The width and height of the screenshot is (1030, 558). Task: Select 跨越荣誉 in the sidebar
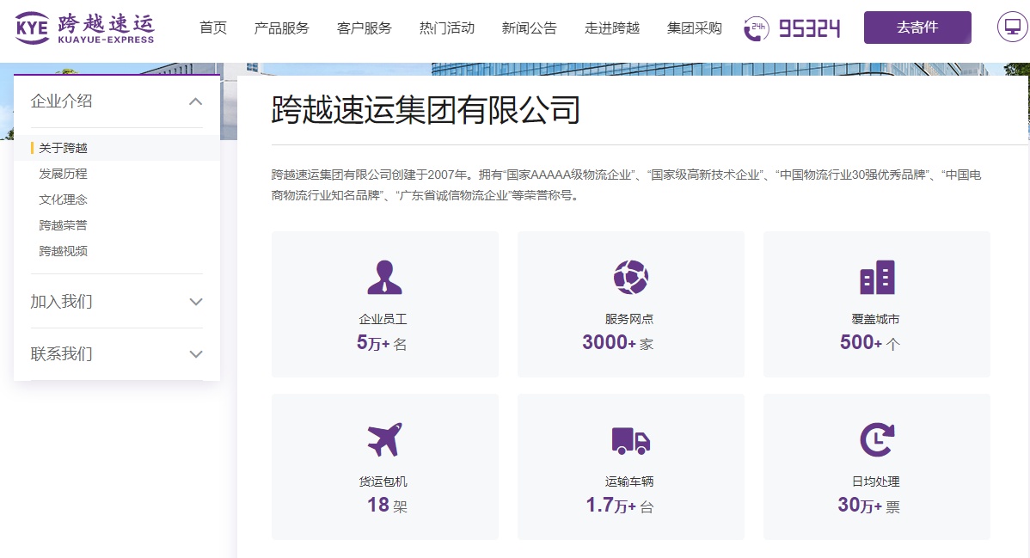coord(63,225)
